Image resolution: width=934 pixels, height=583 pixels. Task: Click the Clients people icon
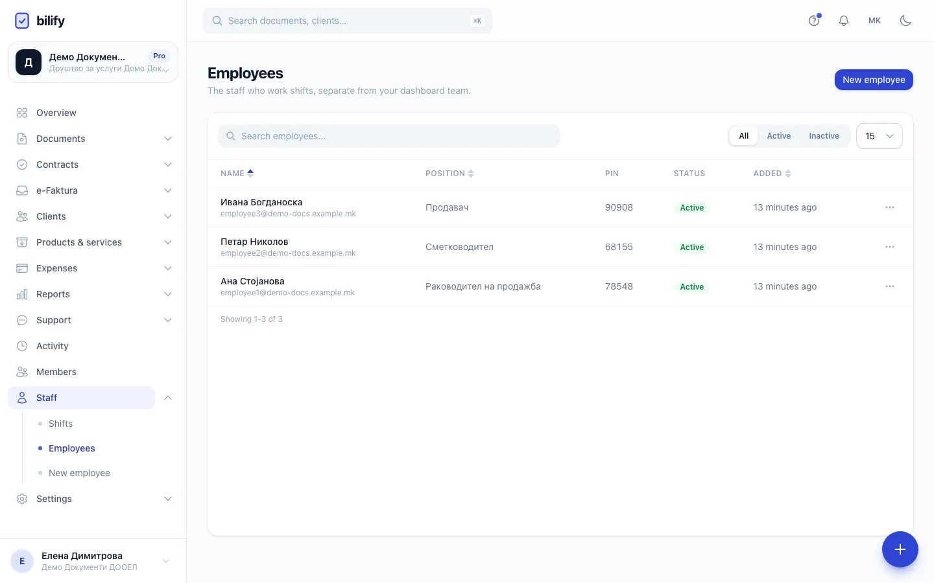pos(22,216)
